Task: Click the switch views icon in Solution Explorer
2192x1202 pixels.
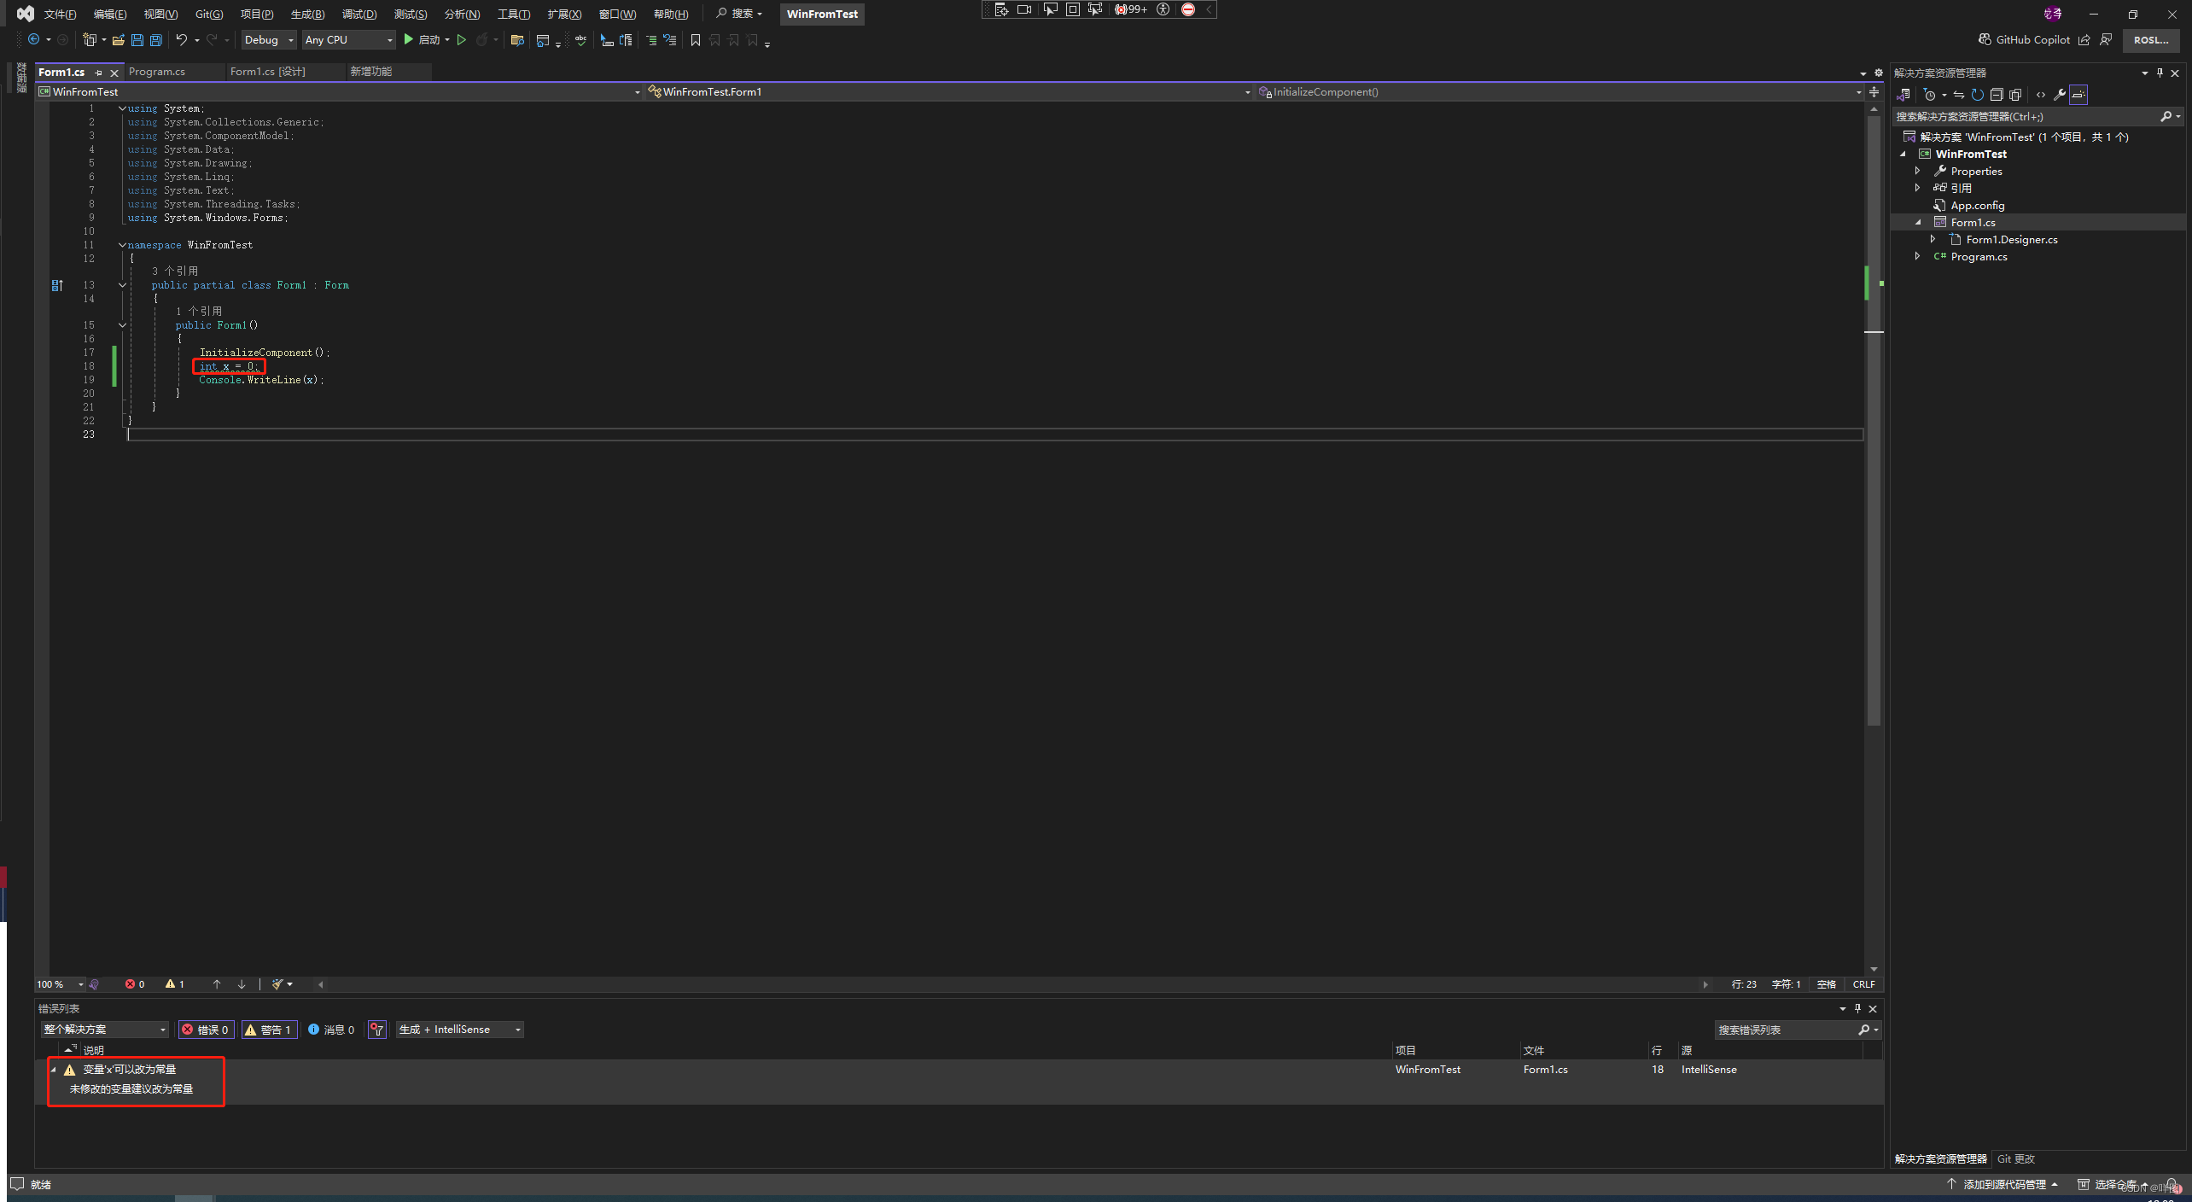Action: pyautogui.click(x=1903, y=95)
